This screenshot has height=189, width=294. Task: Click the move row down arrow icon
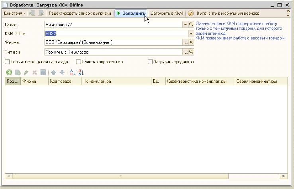coord(62,72)
